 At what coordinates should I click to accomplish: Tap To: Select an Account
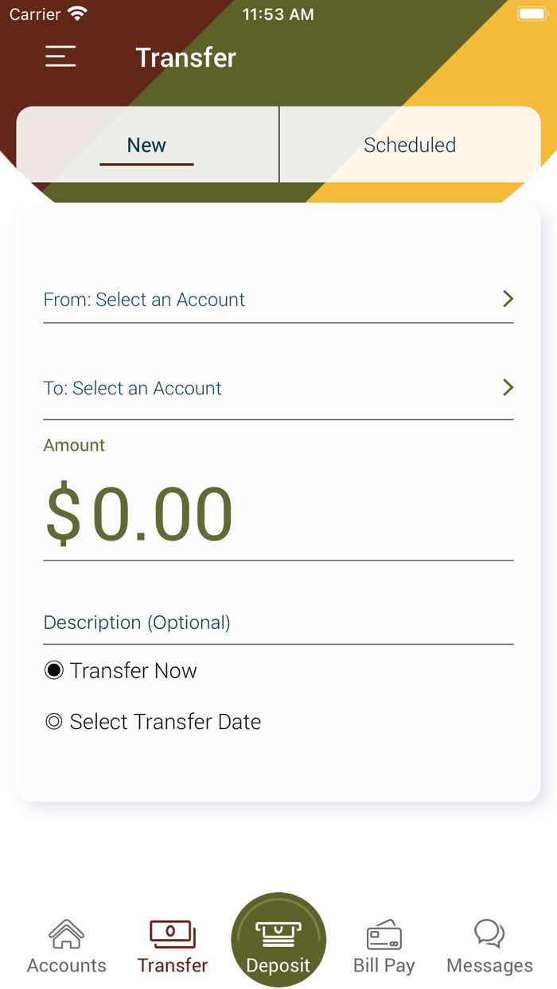(x=132, y=388)
